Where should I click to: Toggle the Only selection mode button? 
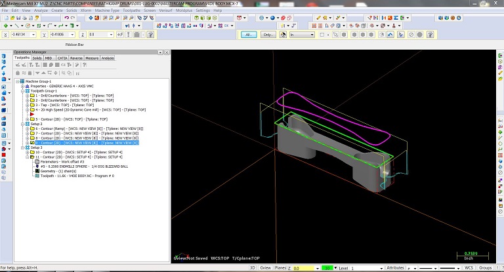[x=269, y=34]
